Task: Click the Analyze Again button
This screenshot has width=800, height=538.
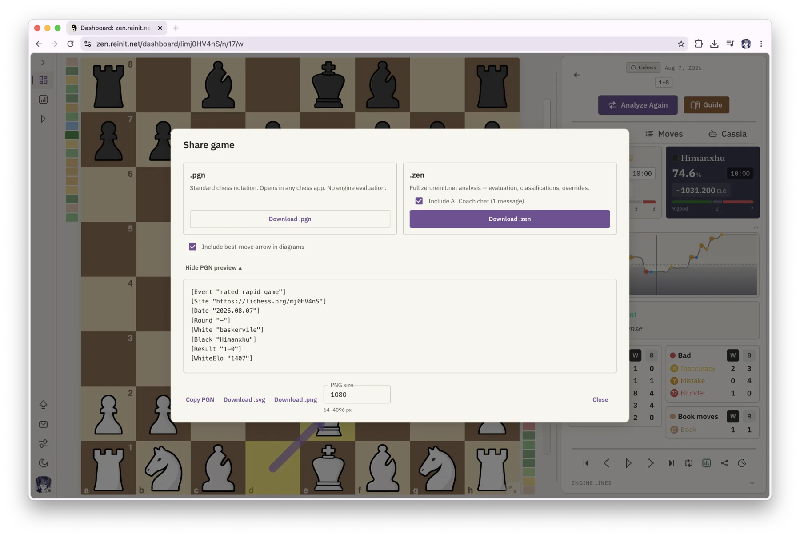Action: pos(637,105)
